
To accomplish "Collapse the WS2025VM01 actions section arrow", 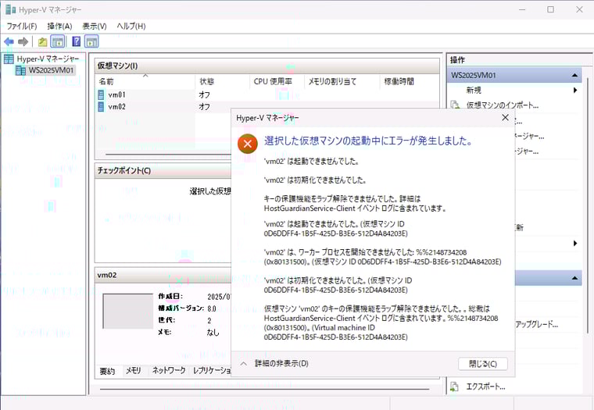I will (574, 75).
